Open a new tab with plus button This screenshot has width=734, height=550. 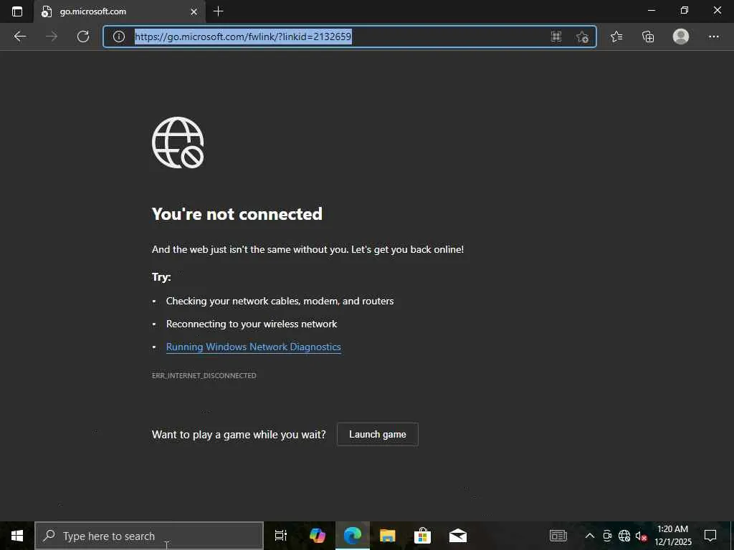click(218, 11)
